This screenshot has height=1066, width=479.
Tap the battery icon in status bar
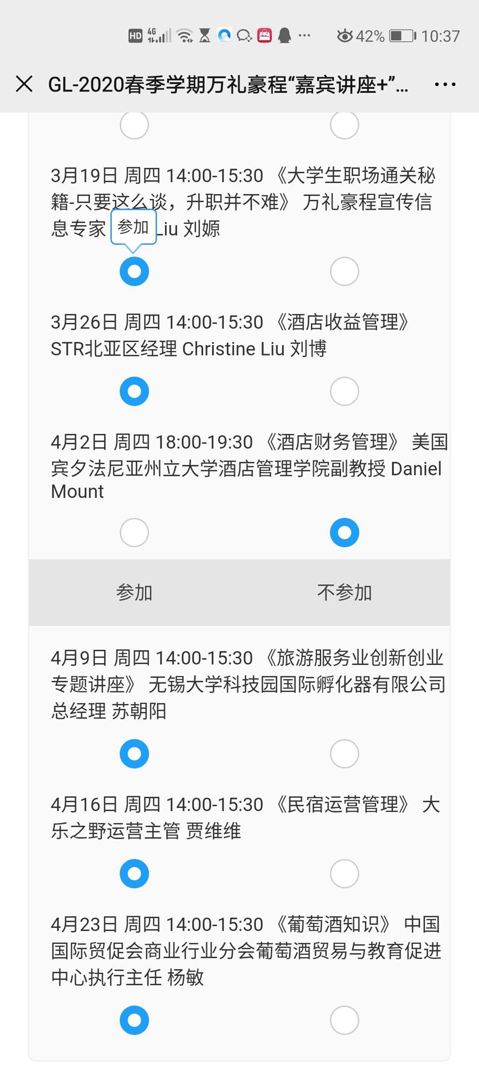(403, 36)
